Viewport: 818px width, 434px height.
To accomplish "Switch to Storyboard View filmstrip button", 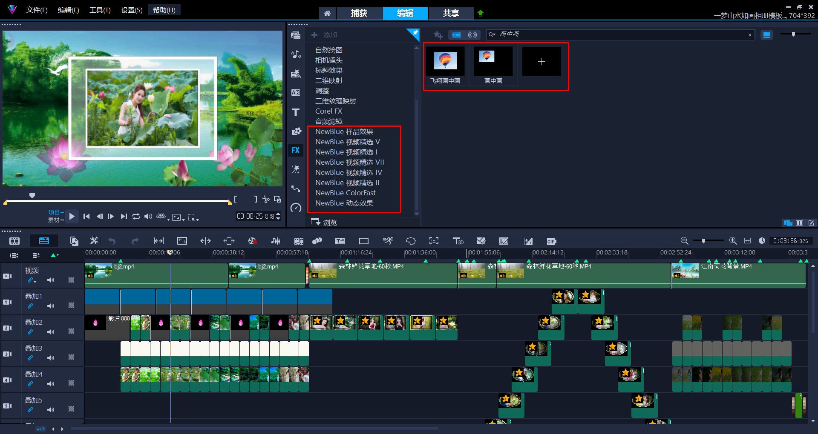I will coord(14,241).
